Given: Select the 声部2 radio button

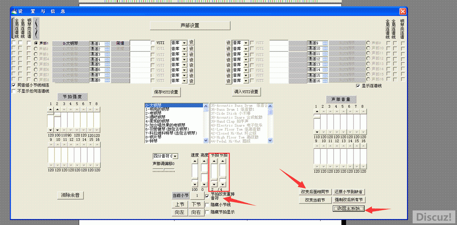Looking at the screenshot, I should [x=36, y=49].
